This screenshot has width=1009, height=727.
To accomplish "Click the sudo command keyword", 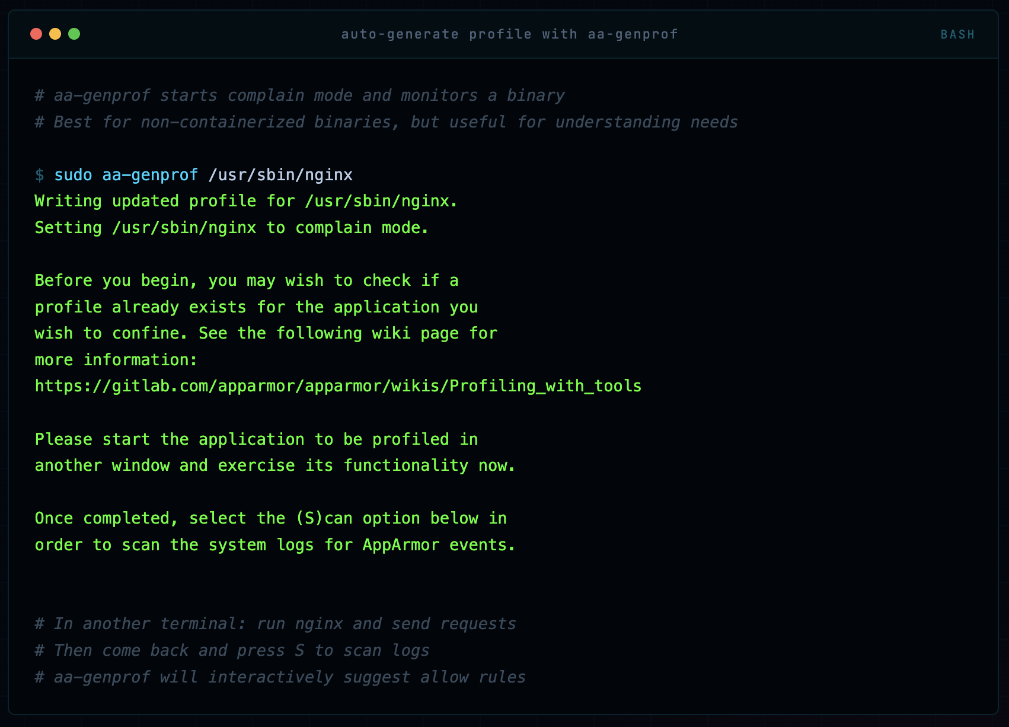I will tap(72, 175).
